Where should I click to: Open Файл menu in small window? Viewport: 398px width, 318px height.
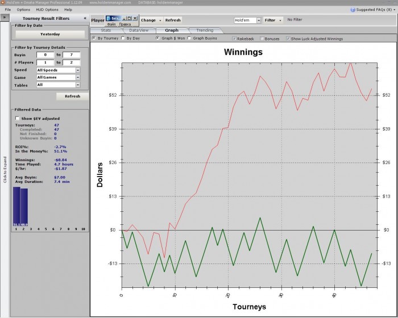click(111, 24)
